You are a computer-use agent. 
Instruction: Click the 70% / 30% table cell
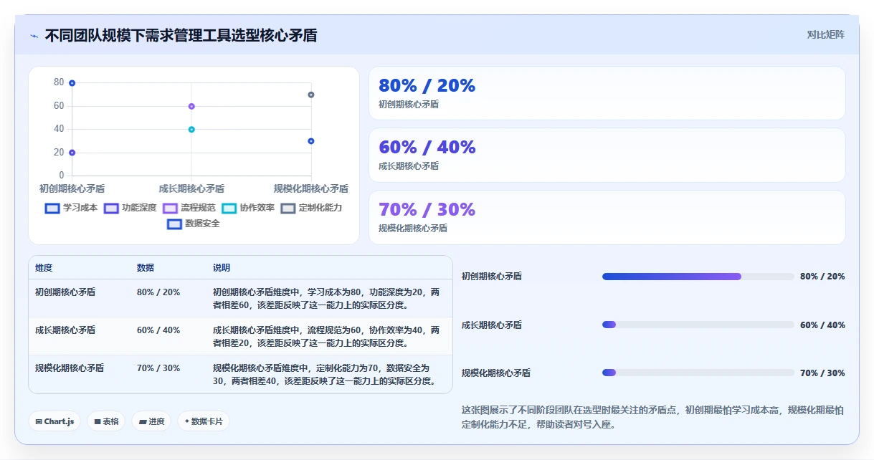(158, 368)
